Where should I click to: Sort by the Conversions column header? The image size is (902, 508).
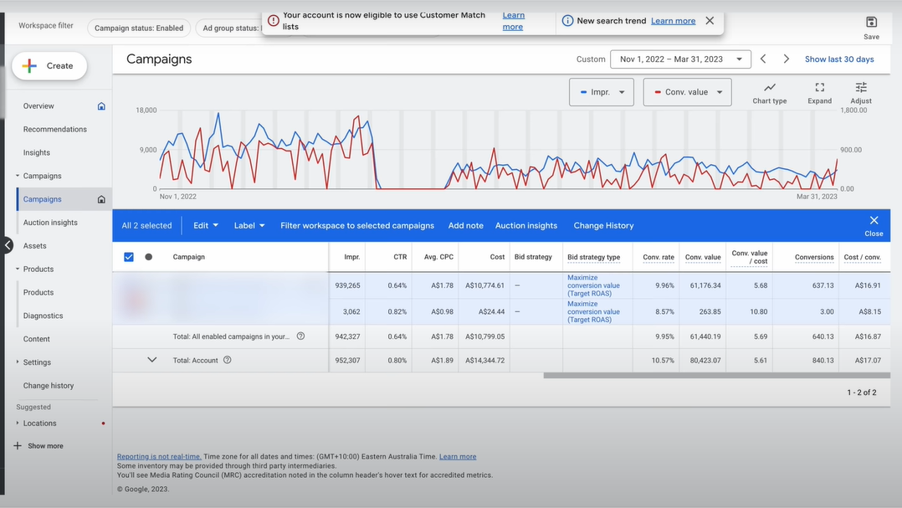[x=814, y=257]
